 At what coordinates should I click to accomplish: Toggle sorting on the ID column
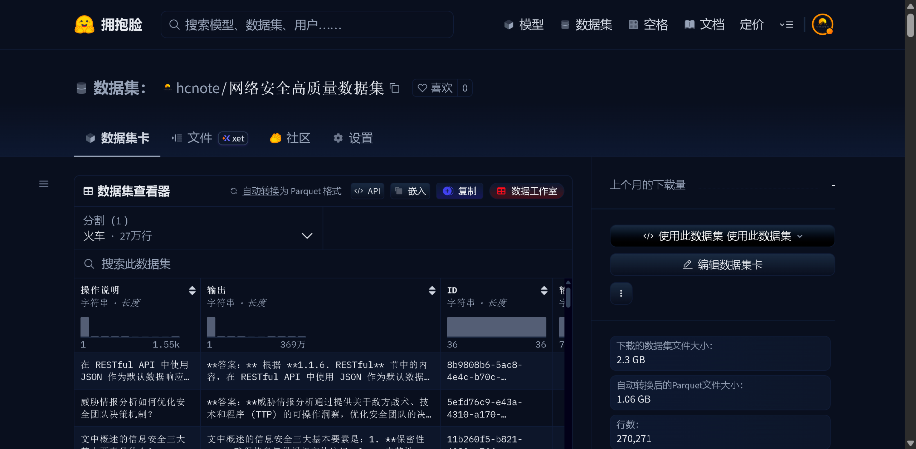pos(544,291)
